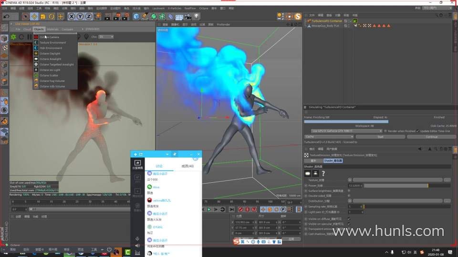Image resolution: width=458 pixels, height=257 pixels.
Task: Toggle Update Editor Time-line checkbox
Action: (417, 131)
